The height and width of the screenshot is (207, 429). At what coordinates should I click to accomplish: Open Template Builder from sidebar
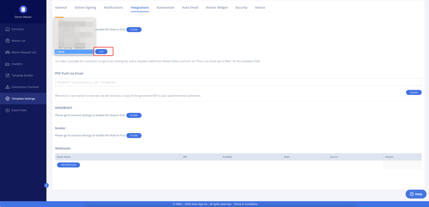[23, 76]
